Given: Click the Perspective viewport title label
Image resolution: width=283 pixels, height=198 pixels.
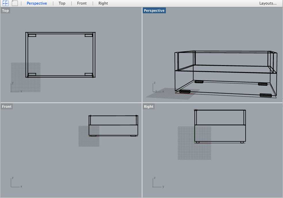Looking at the screenshot, I should (154, 10).
